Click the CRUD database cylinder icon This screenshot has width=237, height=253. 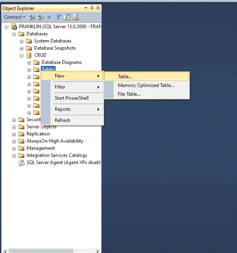[29, 55]
